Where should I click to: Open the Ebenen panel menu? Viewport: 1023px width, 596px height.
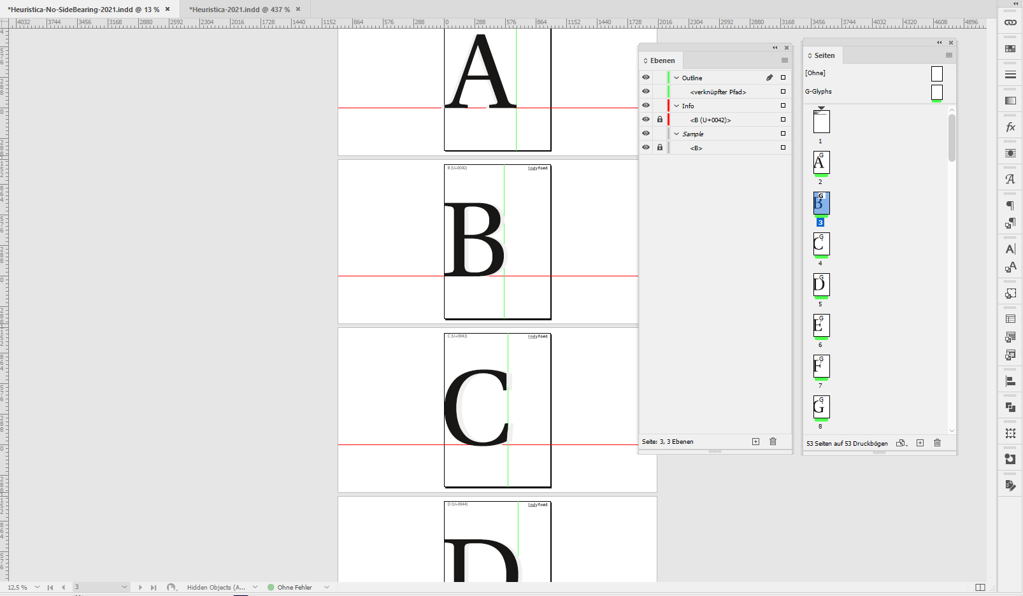(784, 60)
